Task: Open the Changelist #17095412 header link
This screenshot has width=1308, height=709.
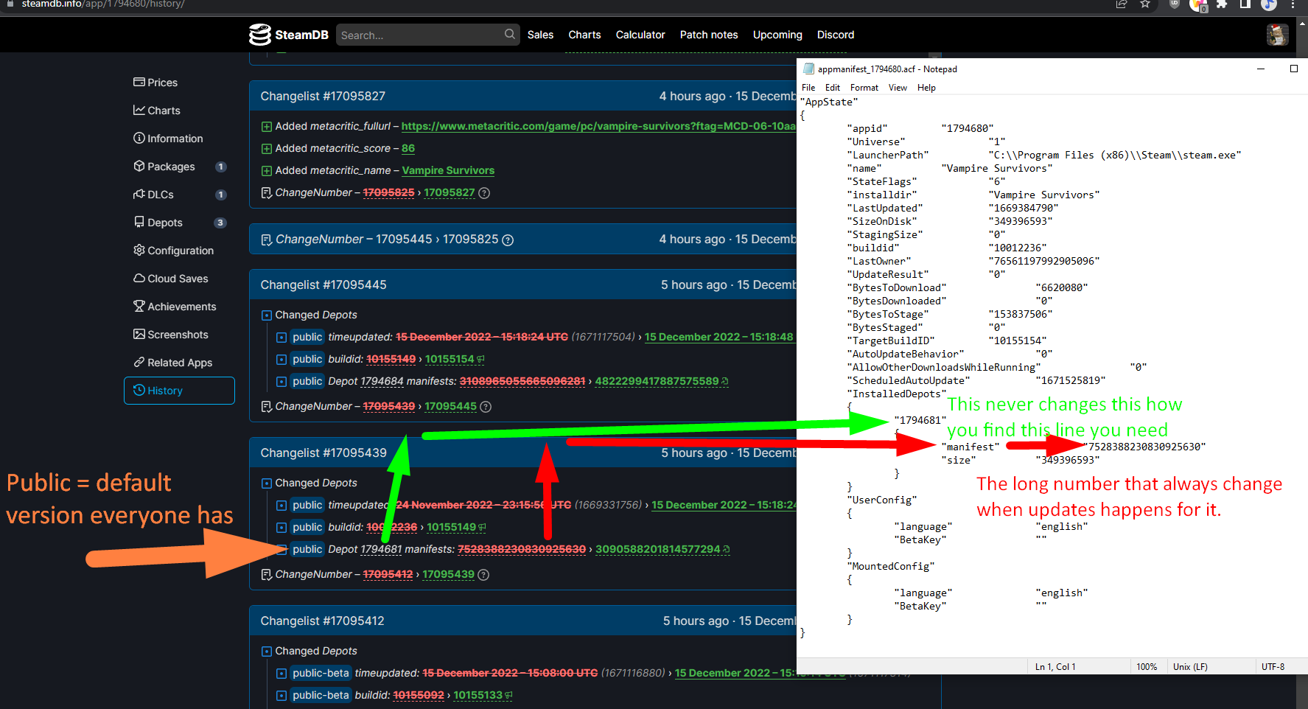Action: 322,621
